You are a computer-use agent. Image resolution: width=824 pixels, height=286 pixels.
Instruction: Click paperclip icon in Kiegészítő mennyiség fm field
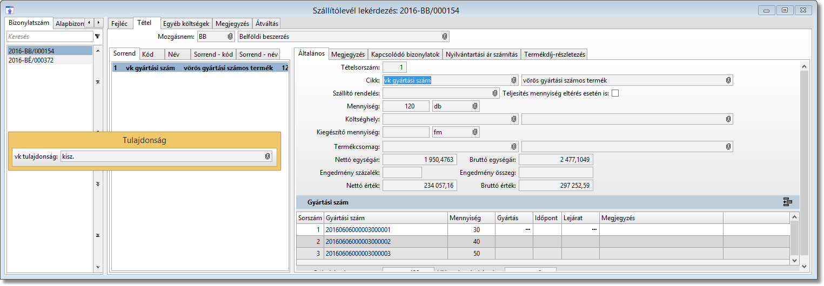(474, 132)
